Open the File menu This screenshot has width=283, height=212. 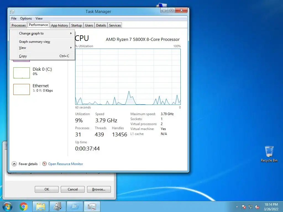14,18
